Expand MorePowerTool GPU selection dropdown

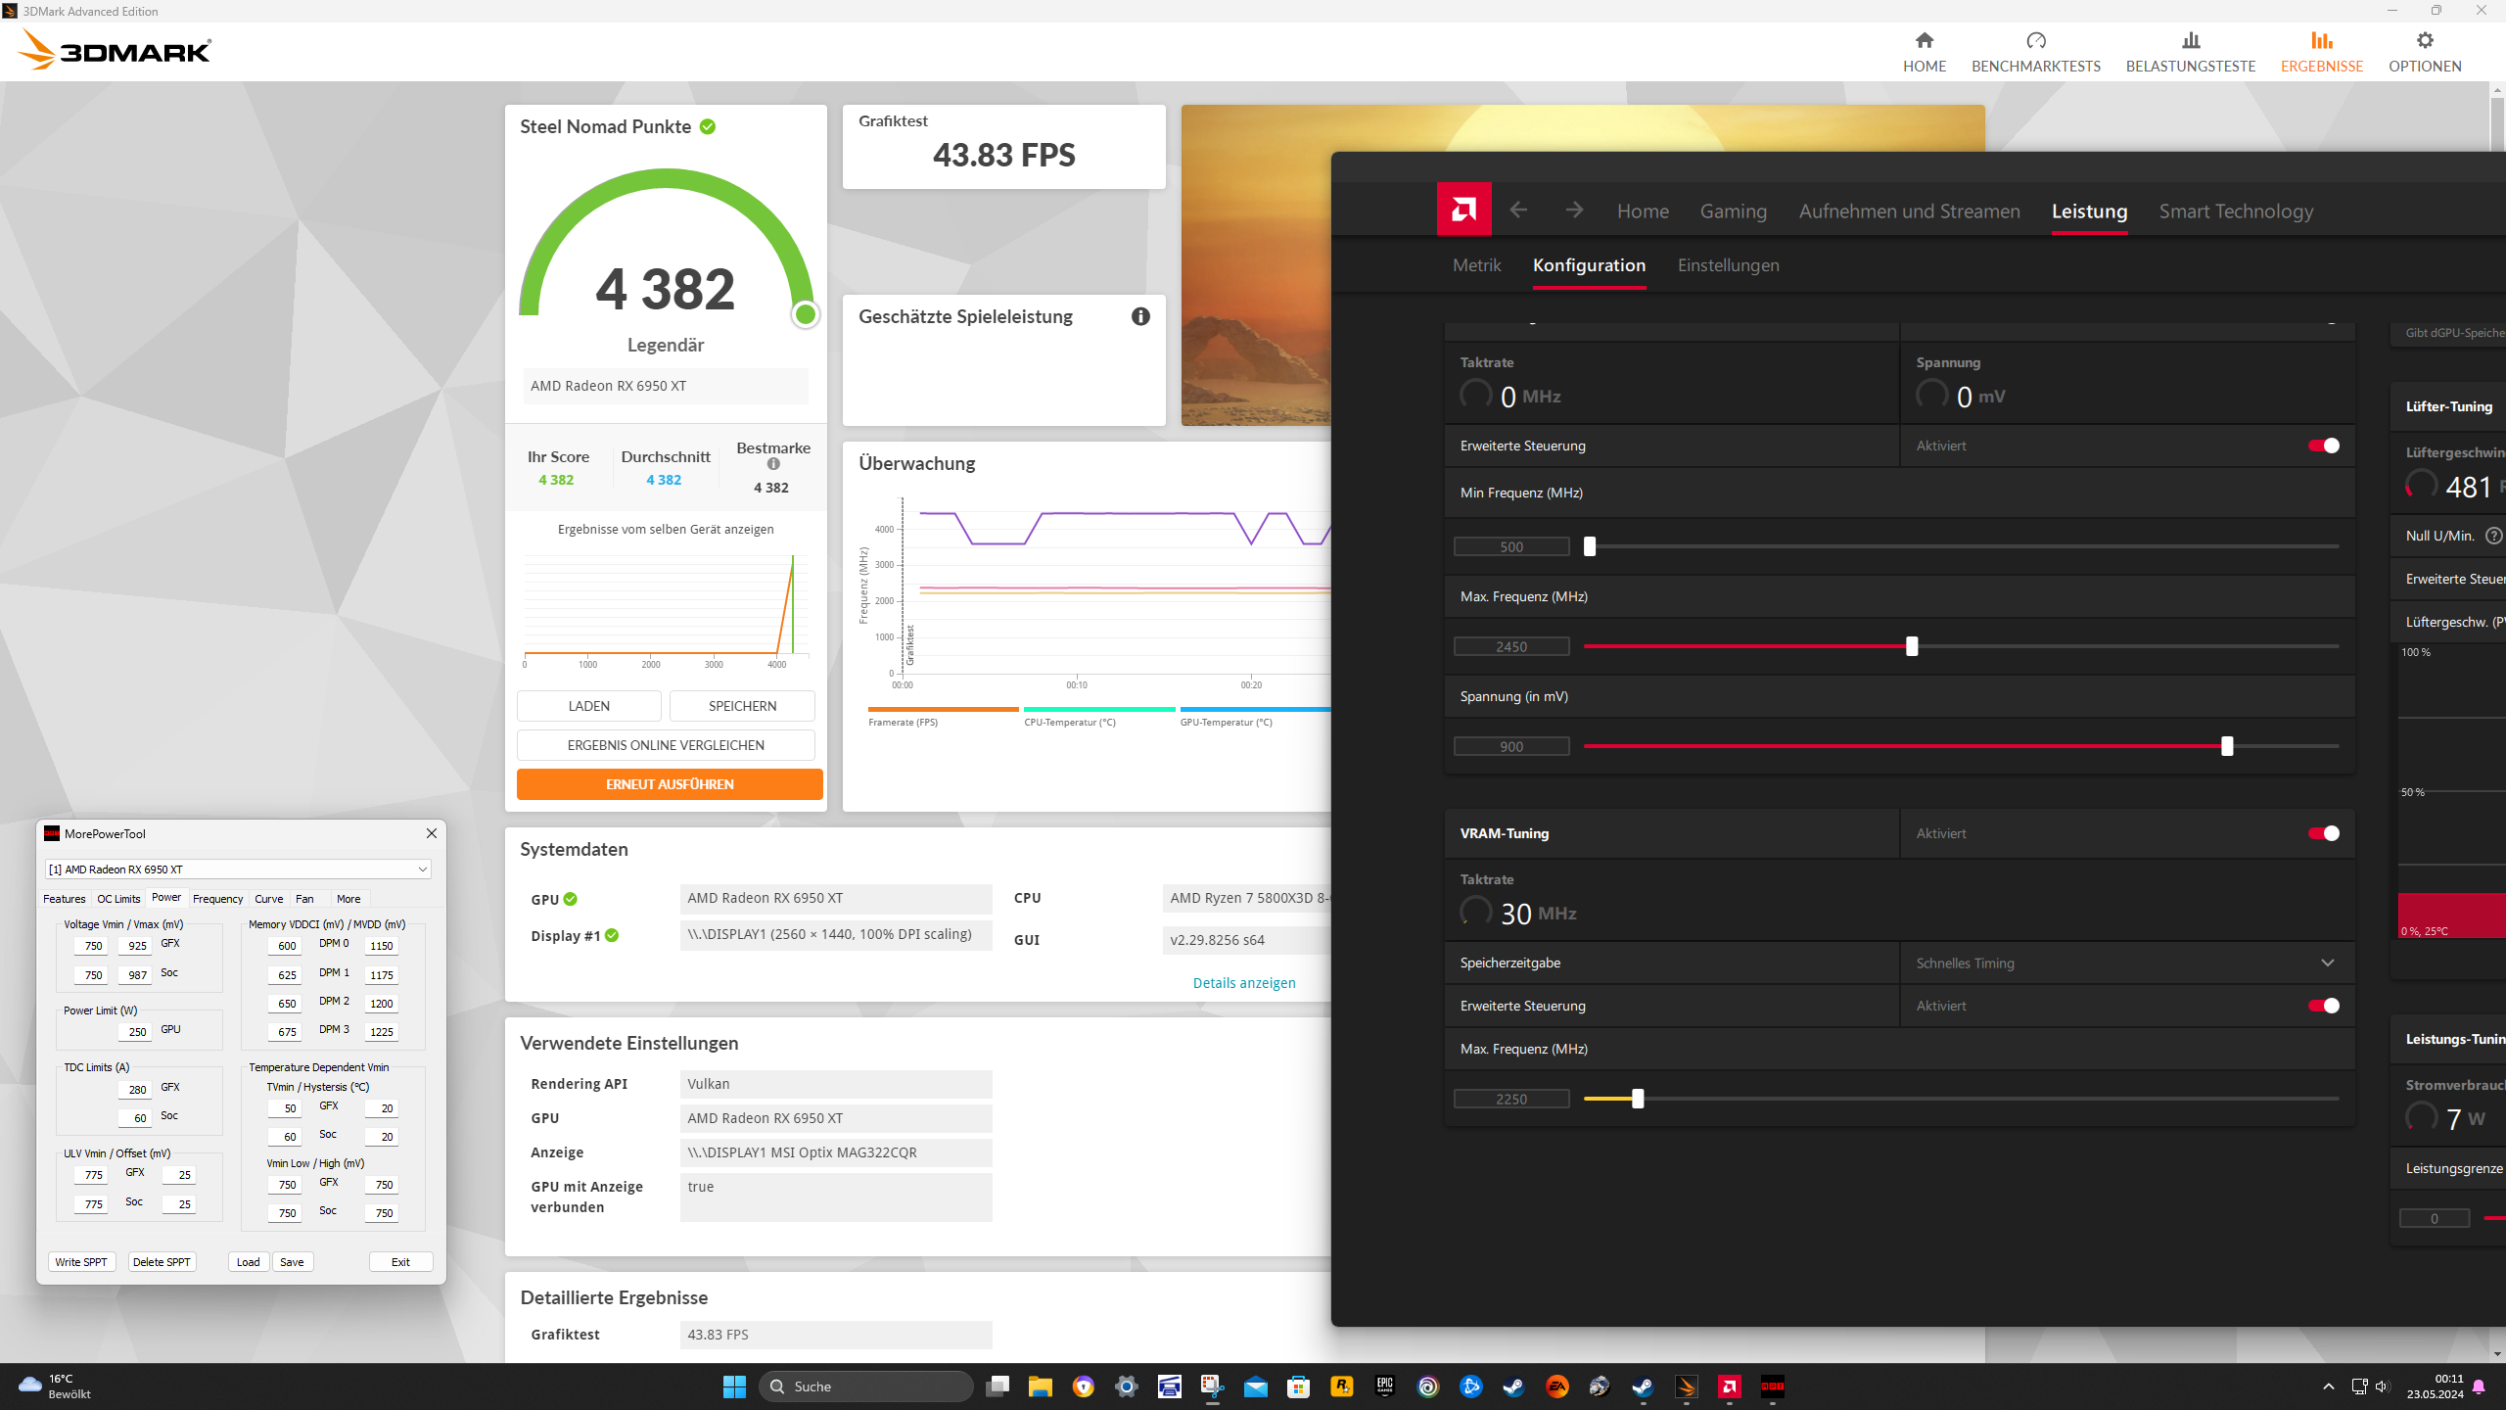coord(422,869)
